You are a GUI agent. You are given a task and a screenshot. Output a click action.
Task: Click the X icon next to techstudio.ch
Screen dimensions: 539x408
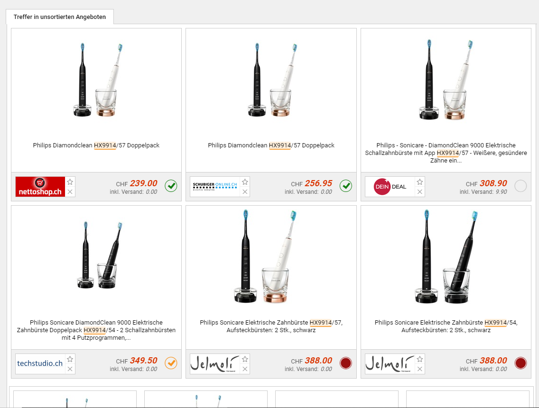(x=70, y=369)
